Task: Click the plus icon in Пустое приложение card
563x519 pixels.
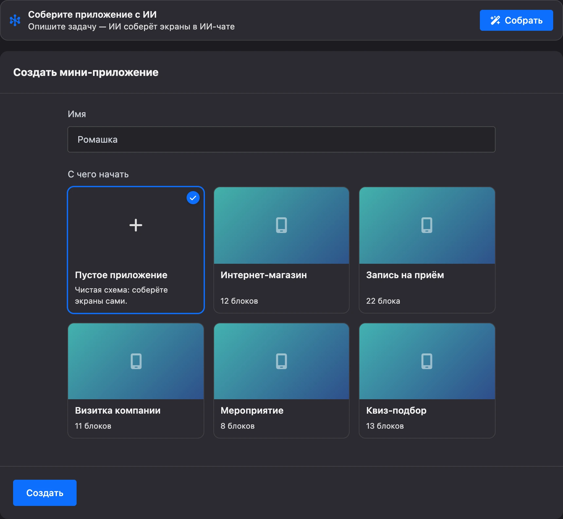Action: coord(136,225)
